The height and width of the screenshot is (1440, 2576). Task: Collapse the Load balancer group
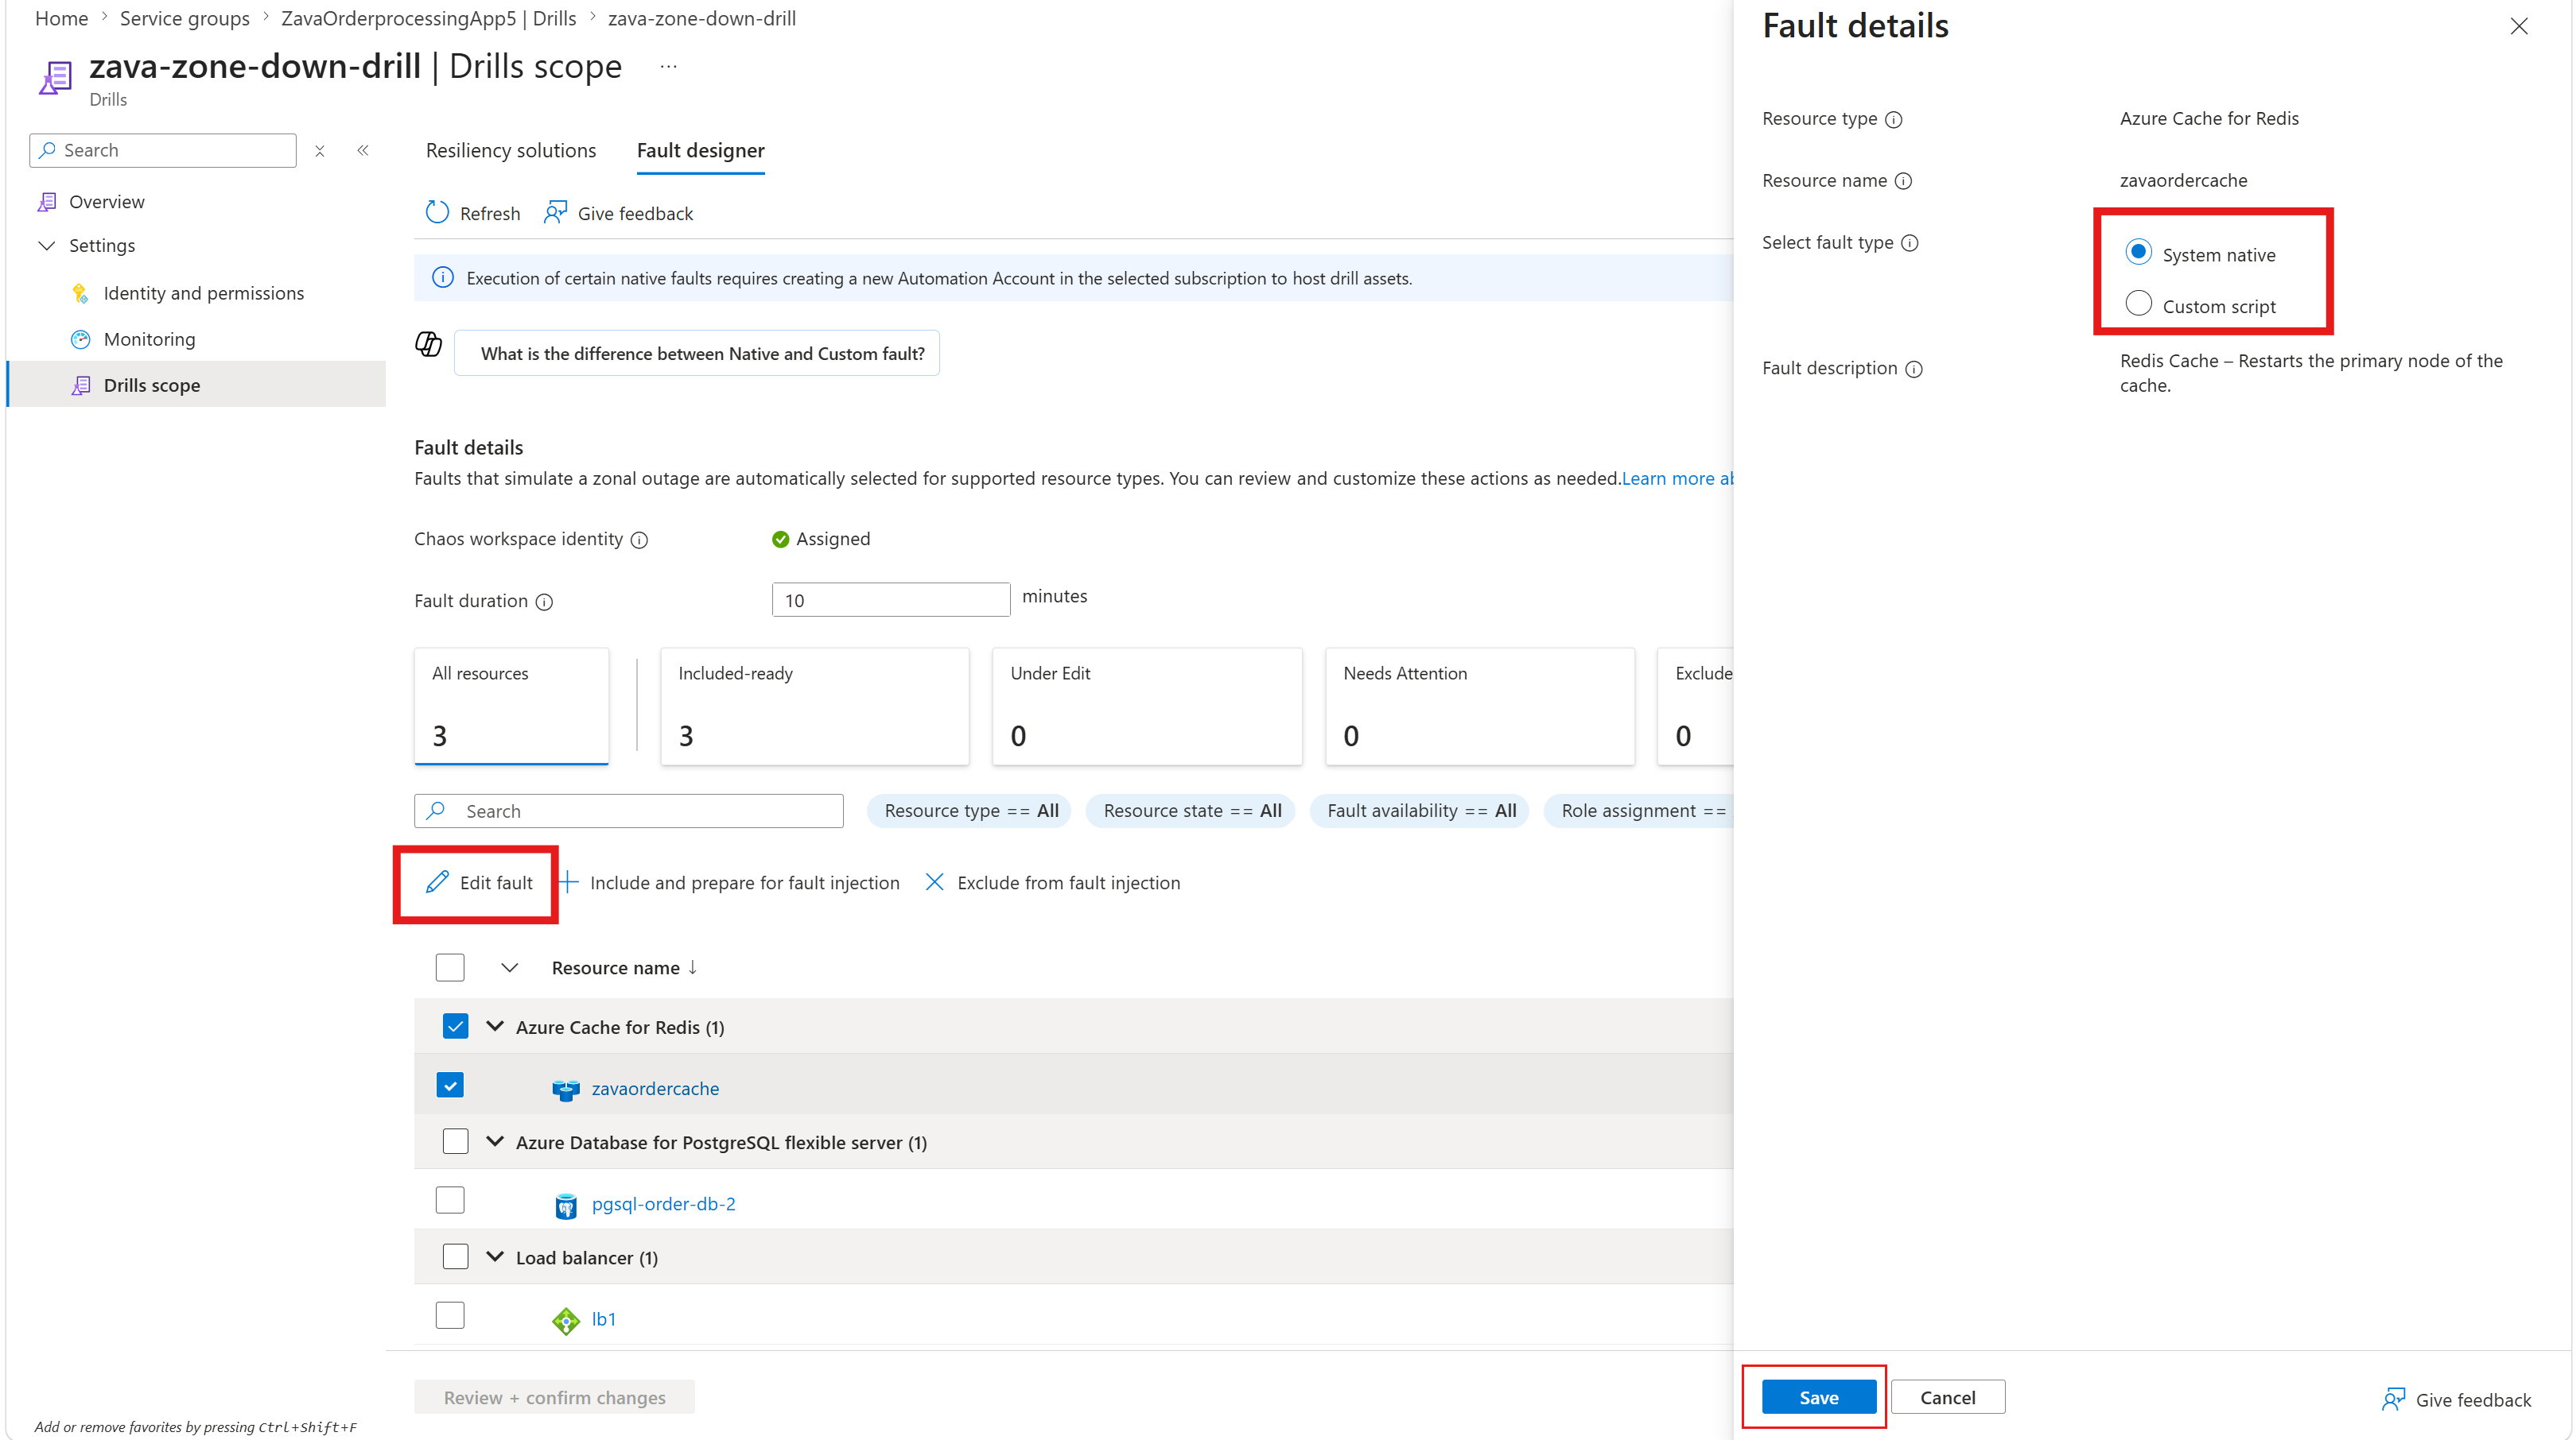pos(495,1256)
